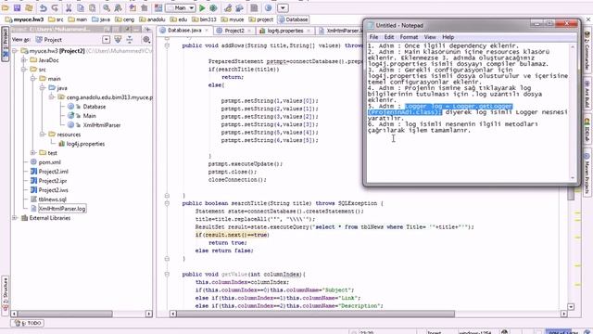Select XmlHtmlParser.log file in tree
The width and height of the screenshot is (593, 334).
[x=62, y=209]
